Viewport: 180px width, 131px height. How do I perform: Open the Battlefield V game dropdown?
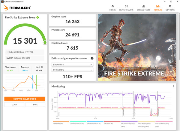click(x=72, y=65)
